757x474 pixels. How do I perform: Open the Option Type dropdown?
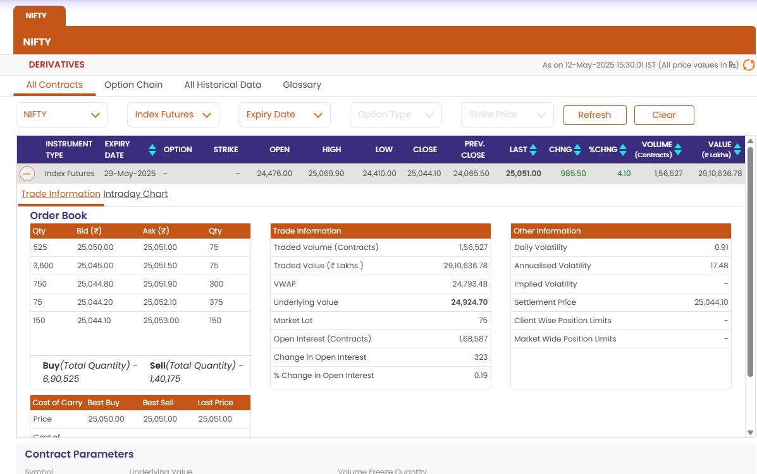pos(396,115)
